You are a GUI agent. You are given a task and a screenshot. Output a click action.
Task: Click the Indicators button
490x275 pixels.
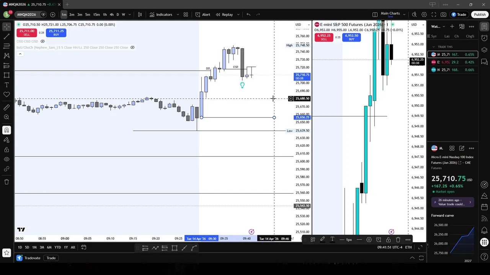[x=161, y=15]
